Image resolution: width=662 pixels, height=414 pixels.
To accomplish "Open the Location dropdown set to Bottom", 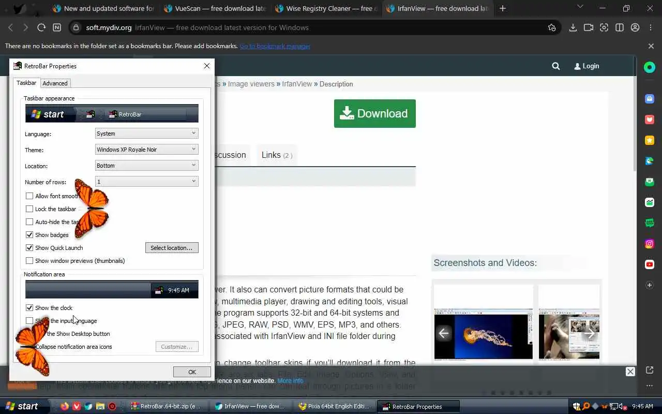I will coord(147,166).
